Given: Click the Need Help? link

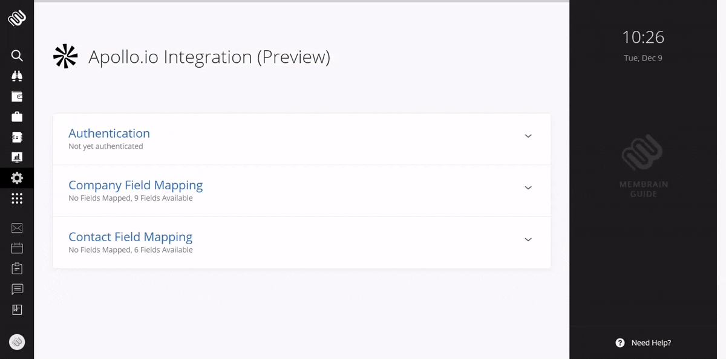Looking at the screenshot, I should click(644, 343).
